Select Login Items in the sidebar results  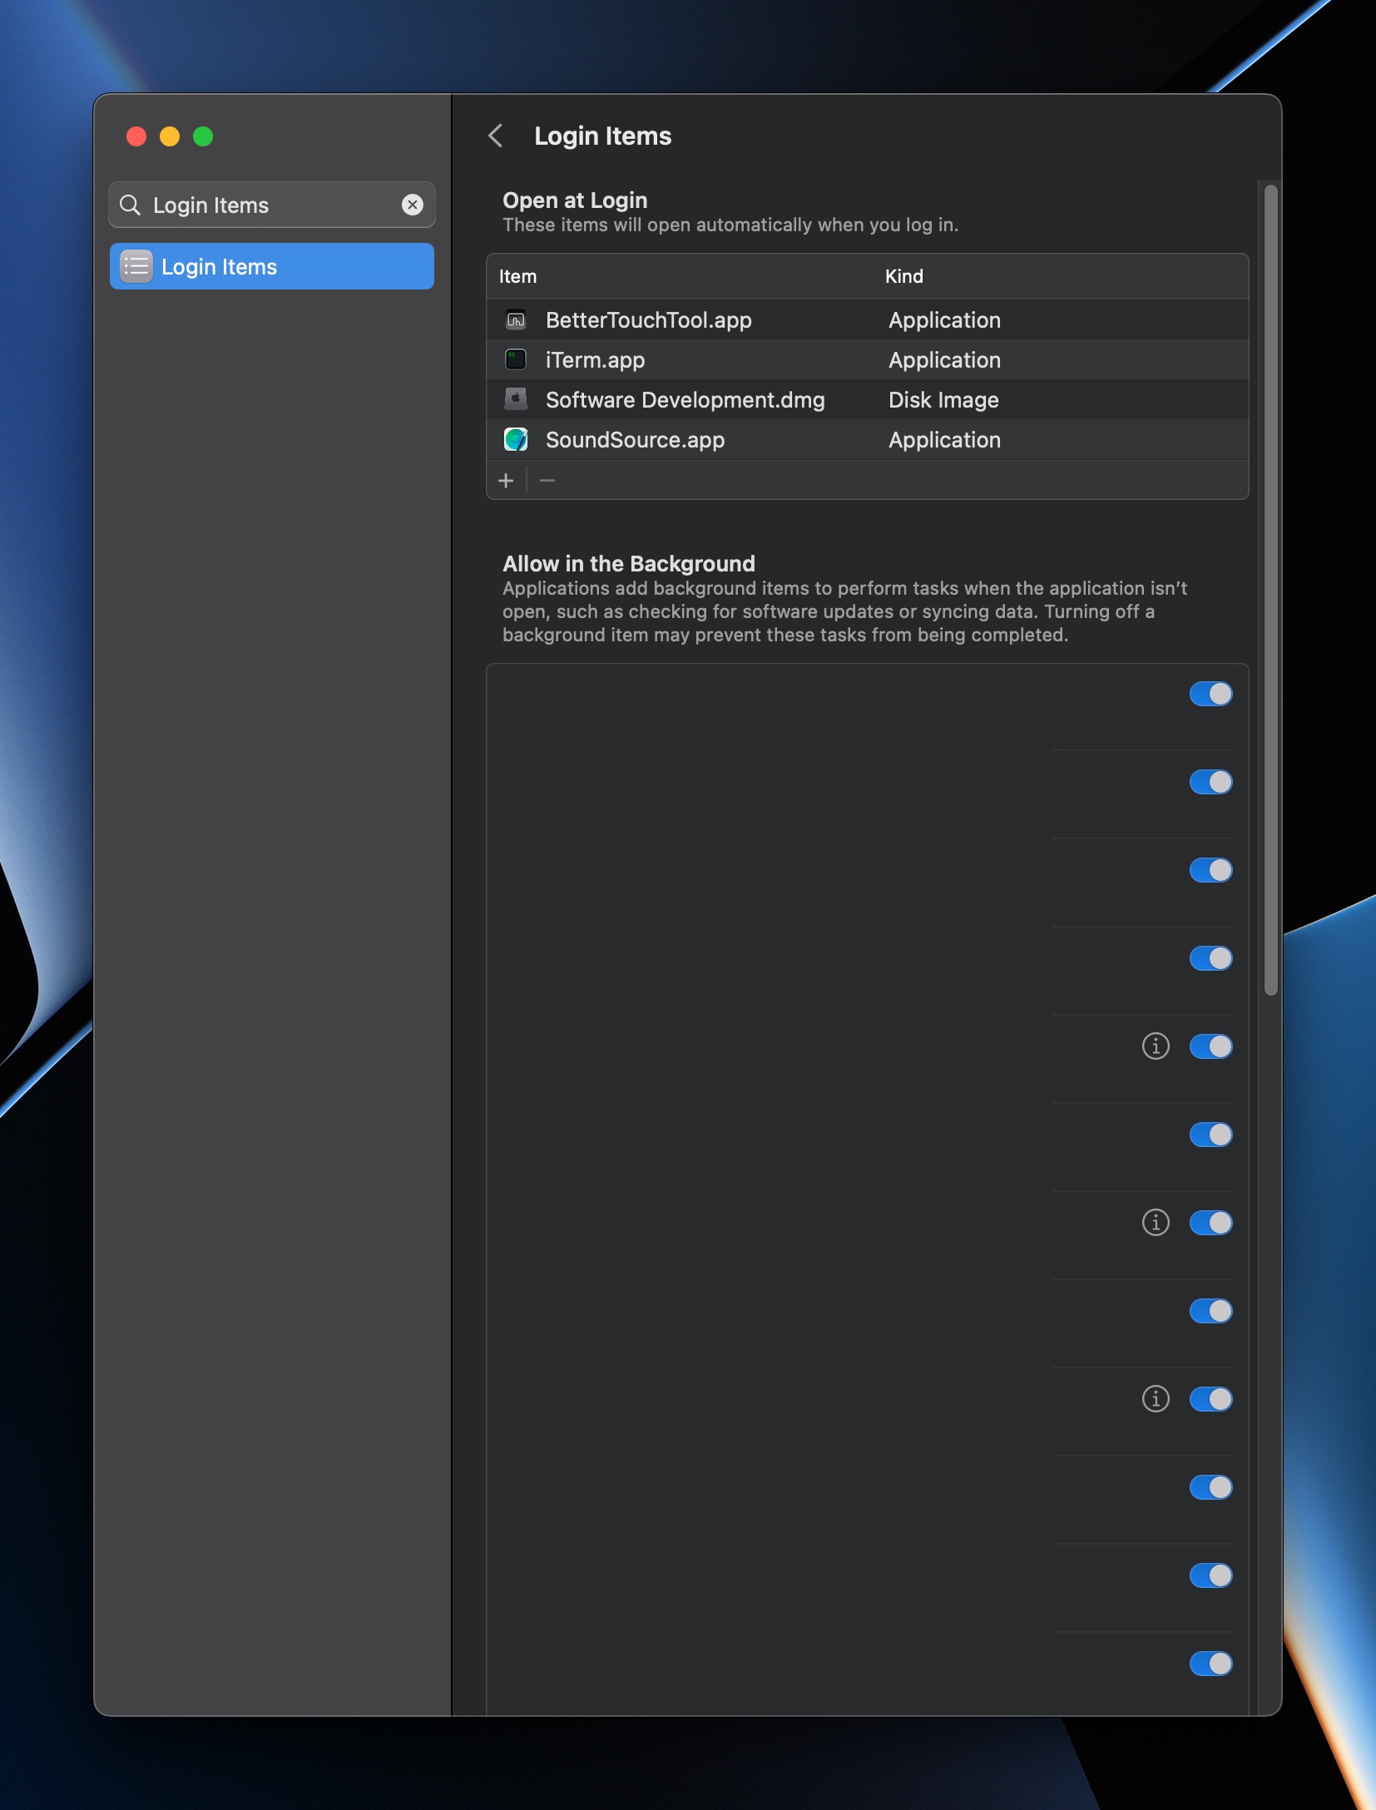click(x=271, y=266)
